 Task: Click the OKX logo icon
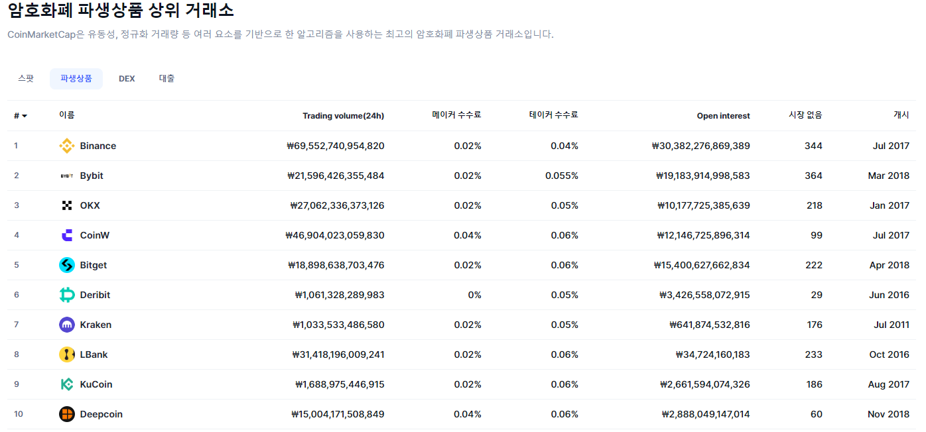[x=66, y=205]
